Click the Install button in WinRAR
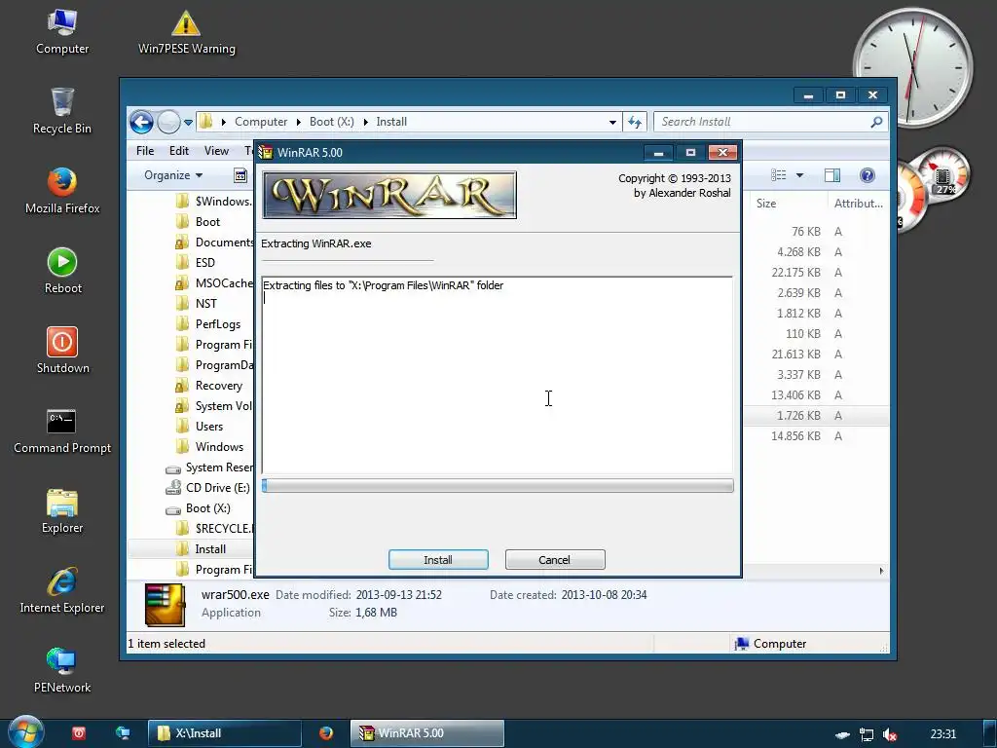Image resolution: width=997 pixels, height=748 pixels. tap(438, 560)
